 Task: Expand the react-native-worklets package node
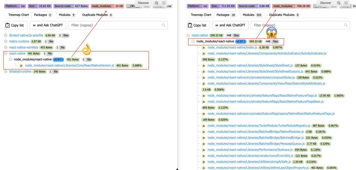(x=6, y=47)
